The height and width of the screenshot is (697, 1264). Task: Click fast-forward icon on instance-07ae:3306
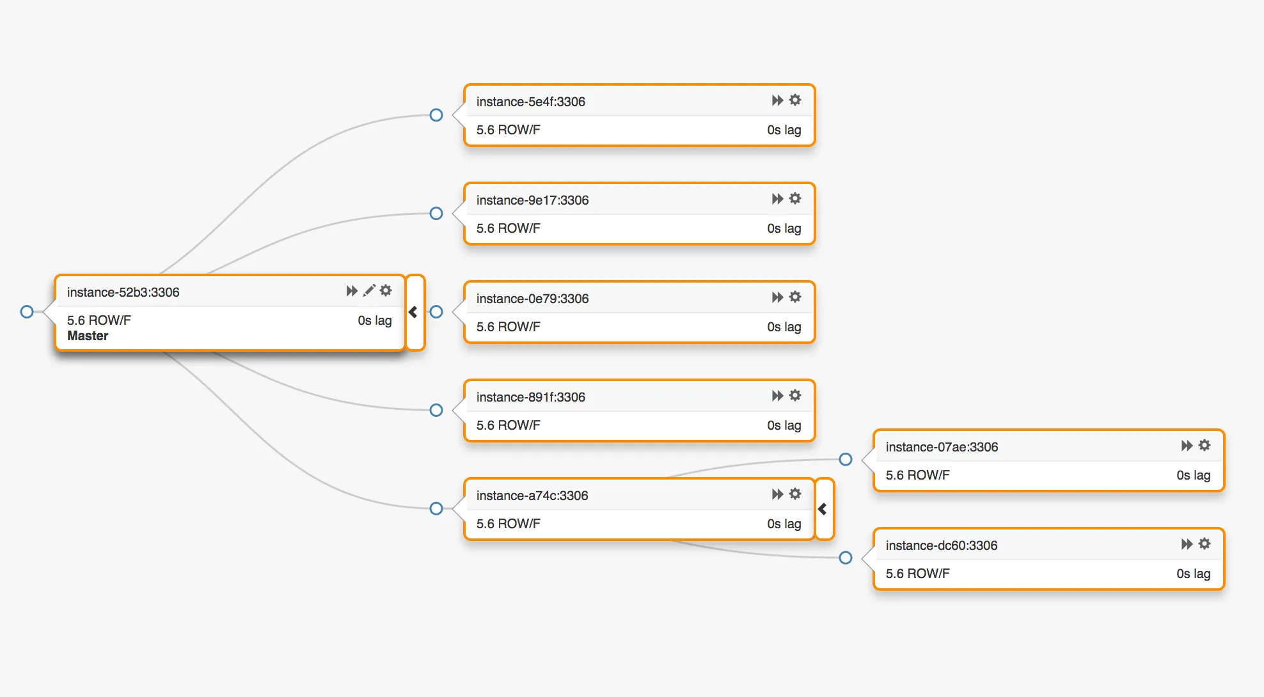(x=1187, y=446)
